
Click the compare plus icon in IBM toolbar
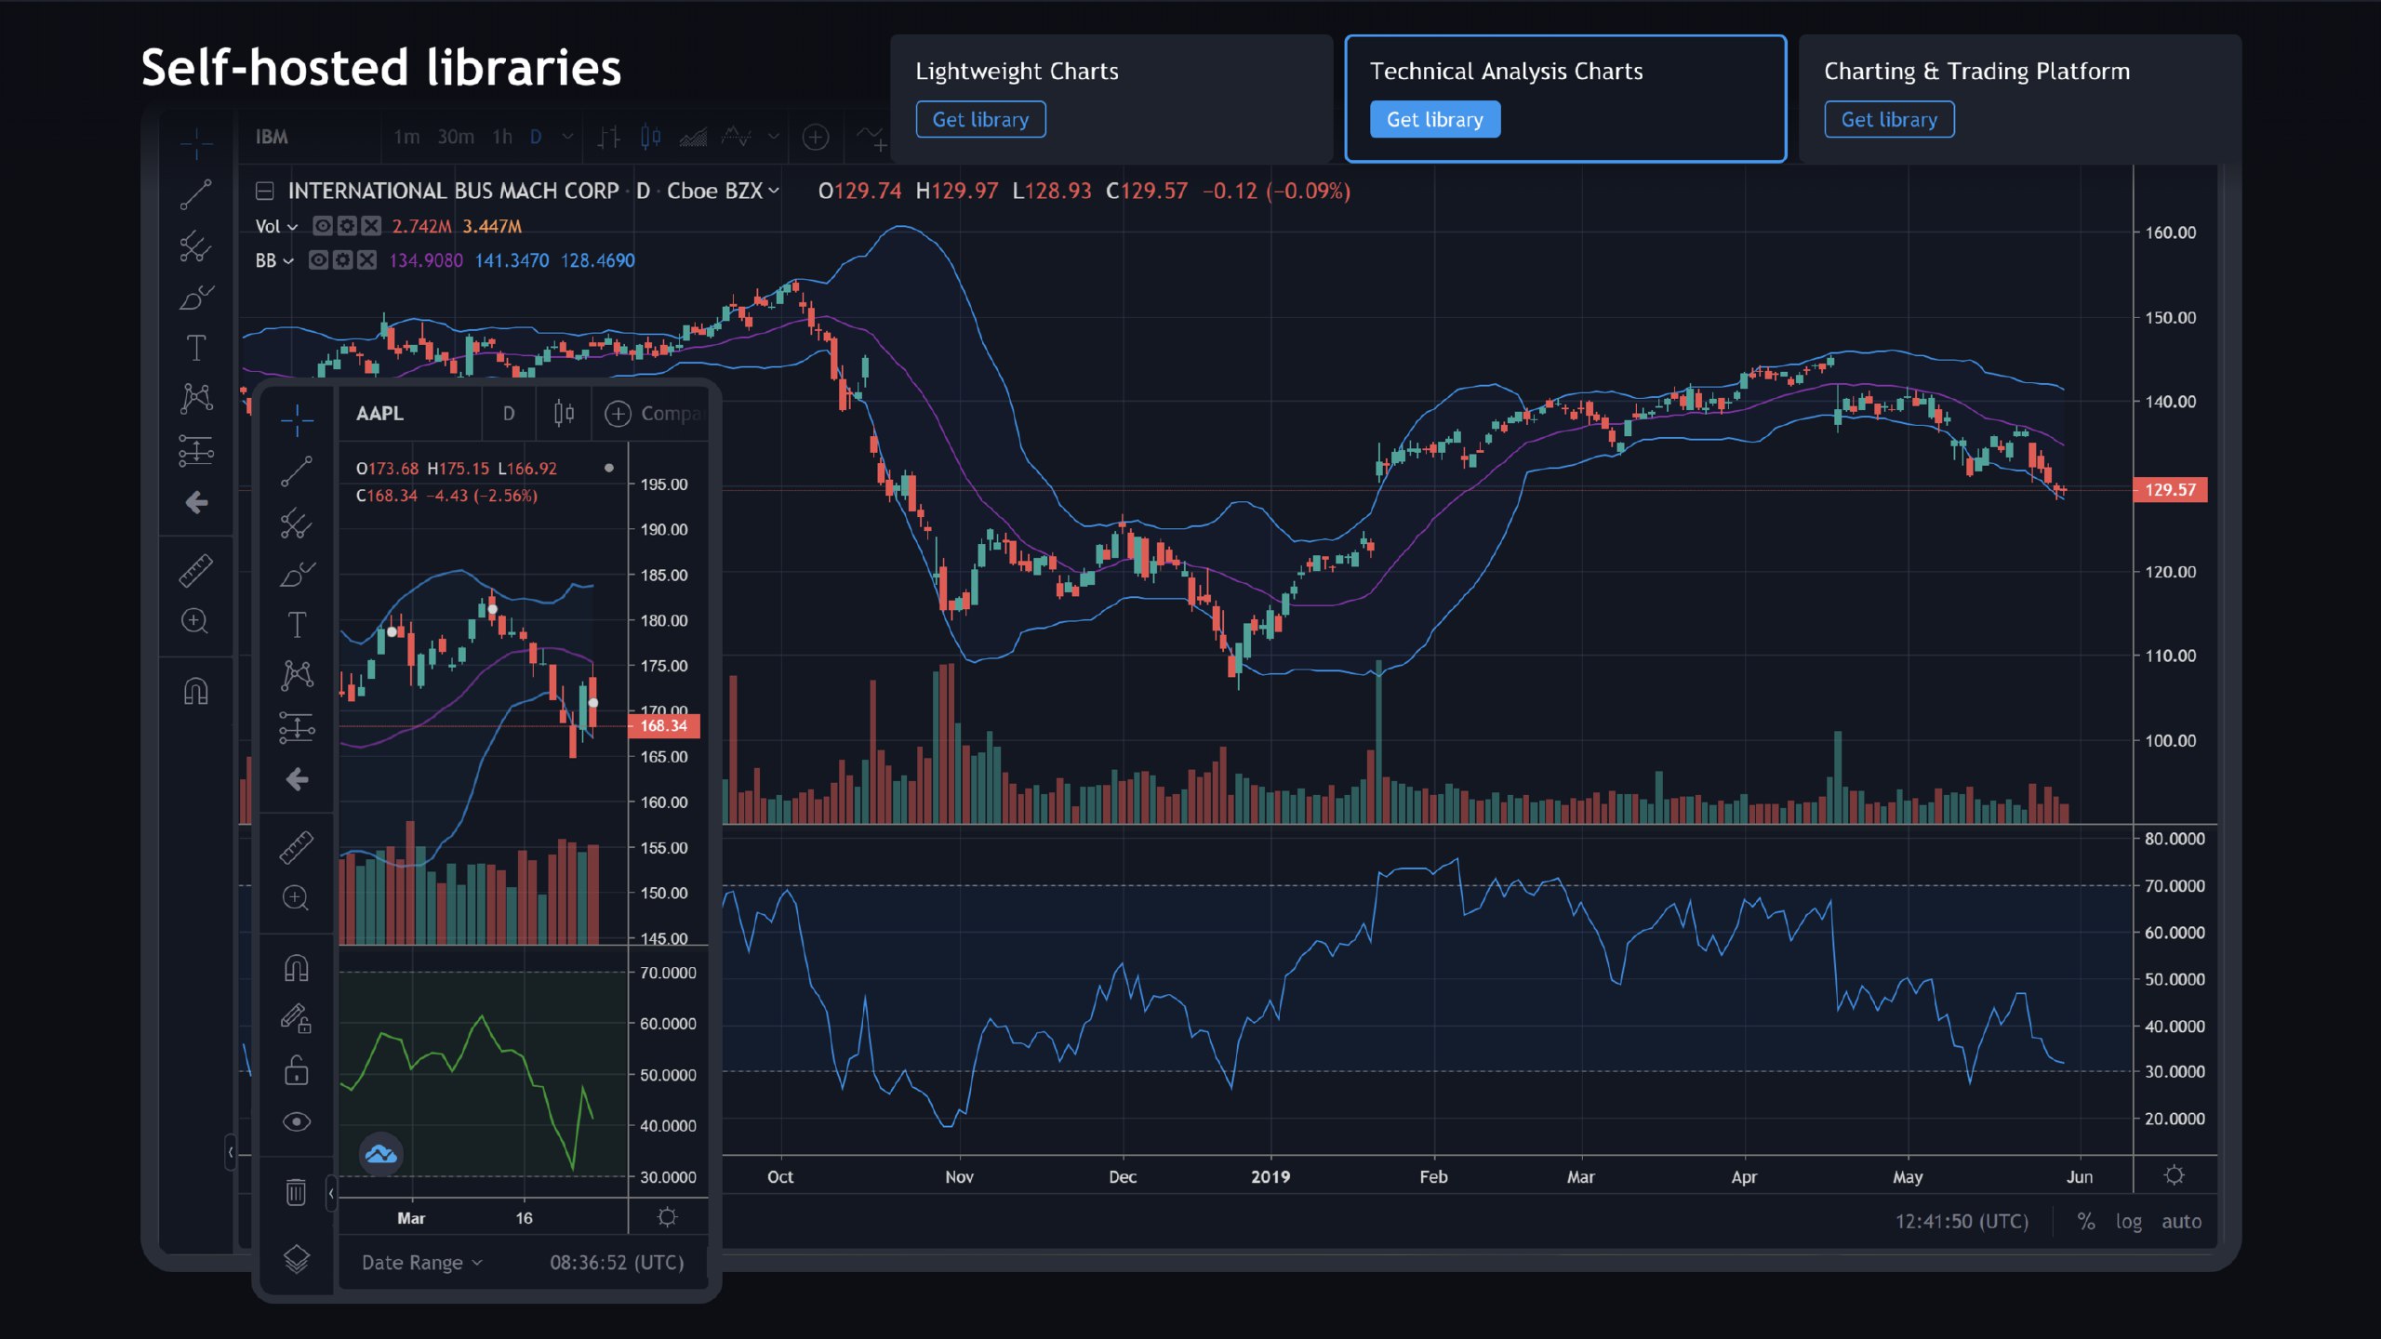click(816, 138)
